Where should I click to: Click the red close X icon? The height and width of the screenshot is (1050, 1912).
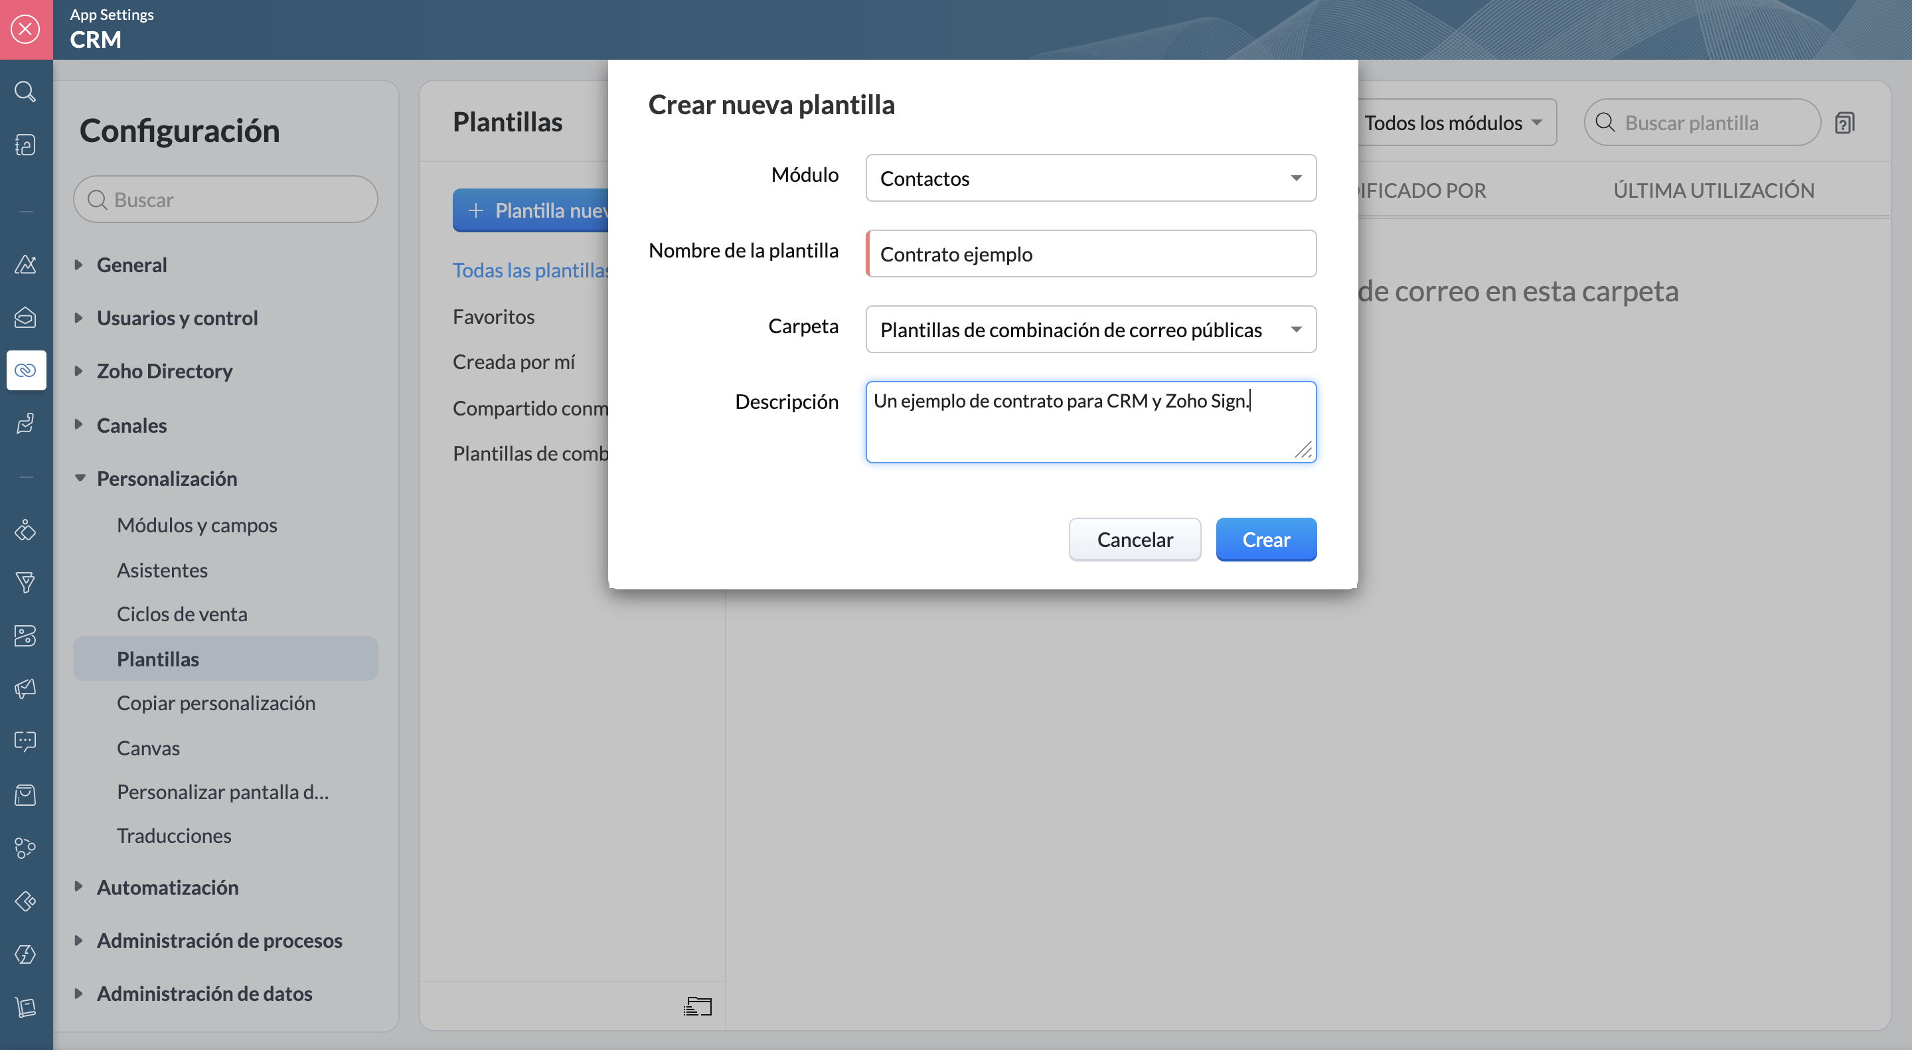coord(26,29)
